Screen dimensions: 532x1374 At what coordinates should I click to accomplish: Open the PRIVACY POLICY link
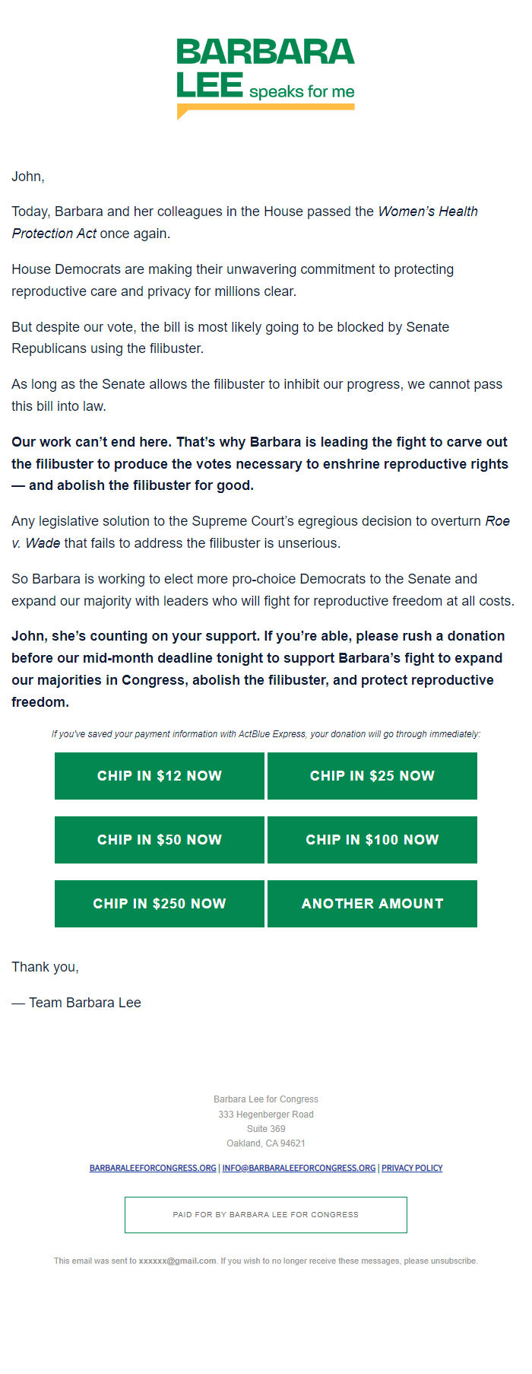pyautogui.click(x=412, y=1168)
